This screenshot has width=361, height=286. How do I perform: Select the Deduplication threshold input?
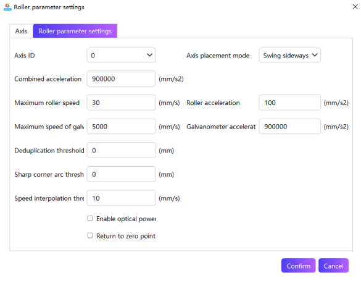coord(122,150)
